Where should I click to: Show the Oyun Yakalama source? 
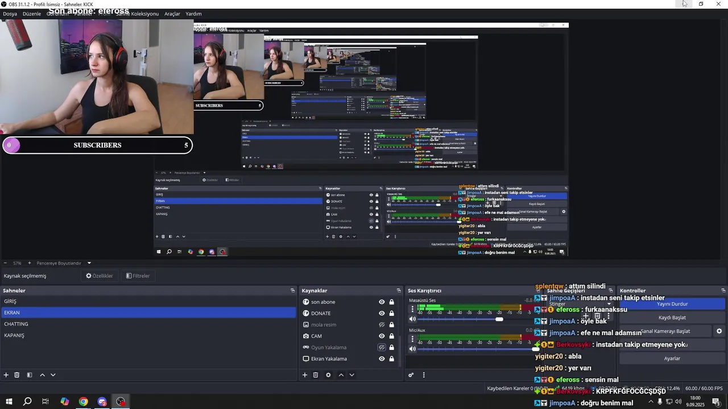pyautogui.click(x=382, y=348)
